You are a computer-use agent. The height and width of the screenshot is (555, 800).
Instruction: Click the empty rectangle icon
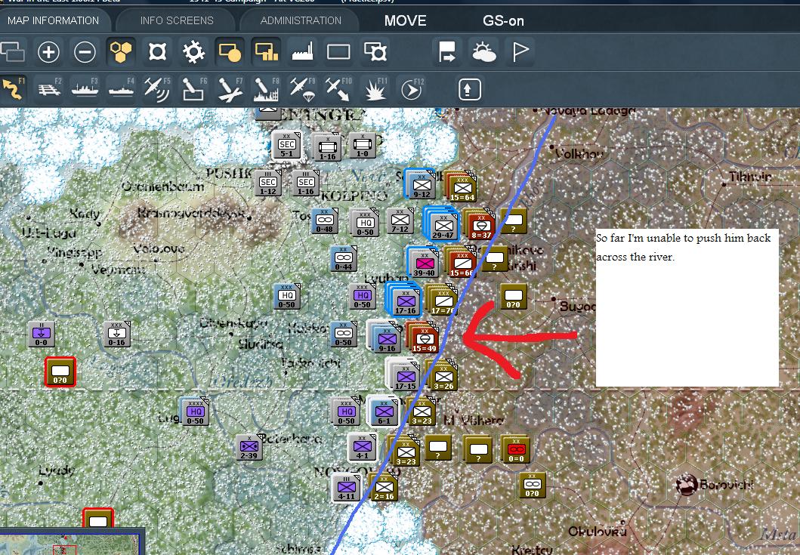click(338, 51)
